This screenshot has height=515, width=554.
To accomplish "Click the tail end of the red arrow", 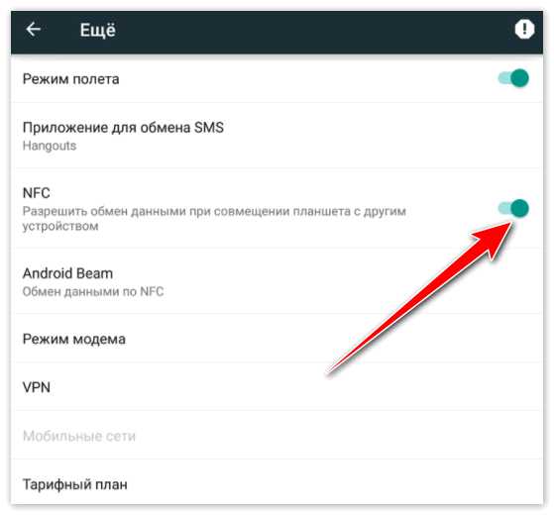I will pyautogui.click(x=330, y=370).
